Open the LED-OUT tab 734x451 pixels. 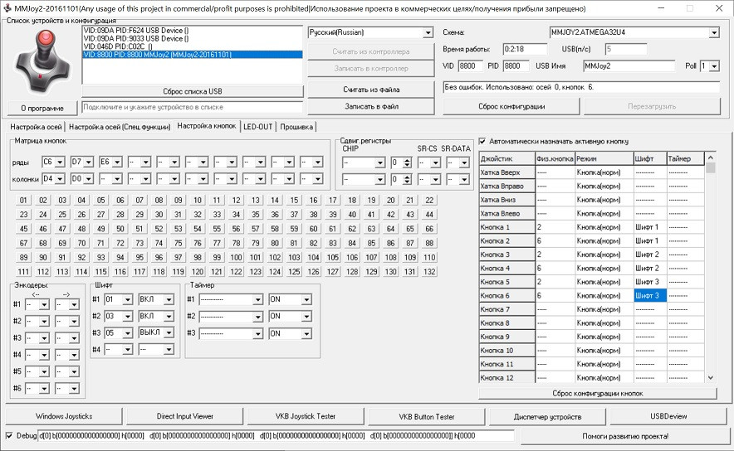(257, 127)
